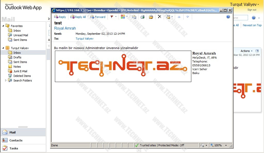Click the colored categories squares icon
This screenshot has height=153, width=264.
[123, 17]
